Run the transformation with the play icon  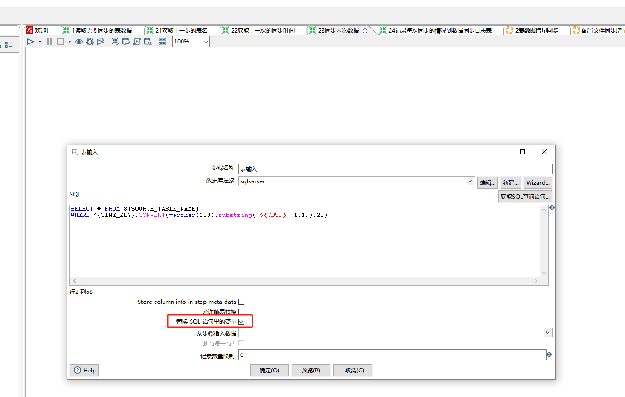tap(30, 42)
